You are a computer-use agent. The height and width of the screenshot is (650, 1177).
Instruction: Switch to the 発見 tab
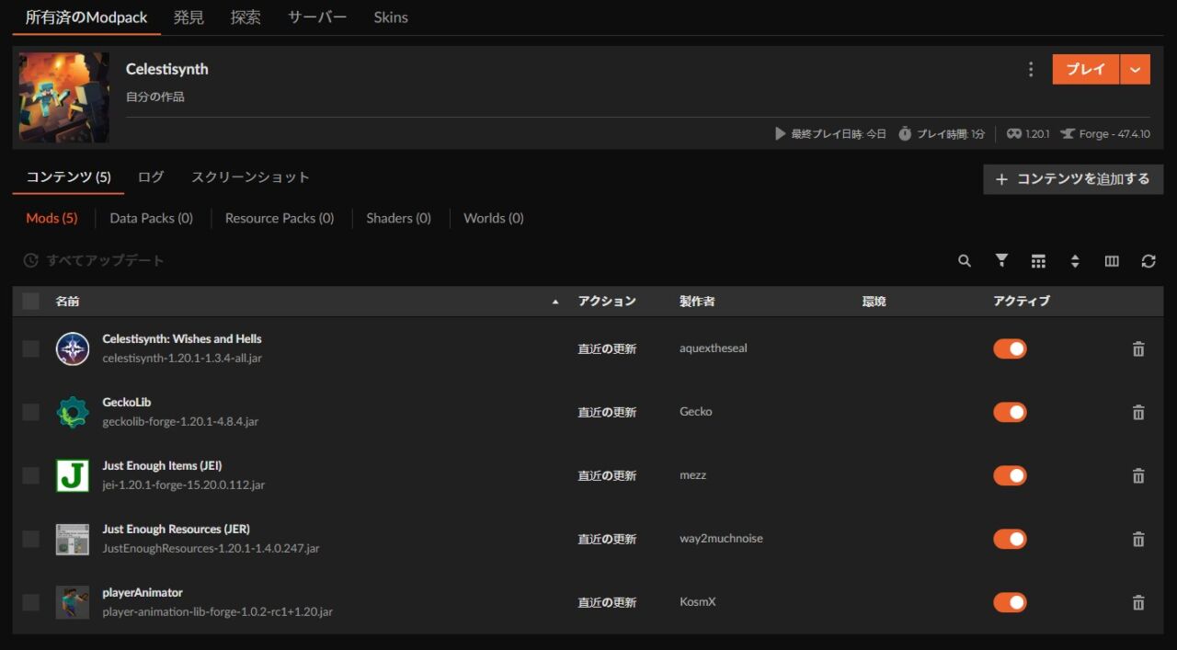(189, 17)
